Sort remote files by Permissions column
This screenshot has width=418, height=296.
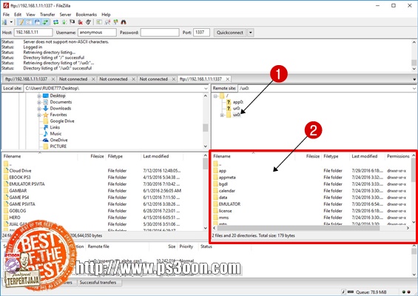coord(398,156)
